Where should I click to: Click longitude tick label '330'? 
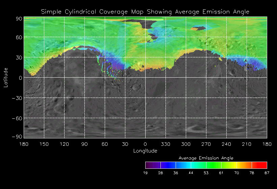[x=166, y=144]
